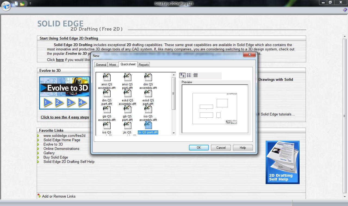This screenshot has height=206, width=348.
Task: Click Cancel in the New dialog
Action: pyautogui.click(x=221, y=148)
